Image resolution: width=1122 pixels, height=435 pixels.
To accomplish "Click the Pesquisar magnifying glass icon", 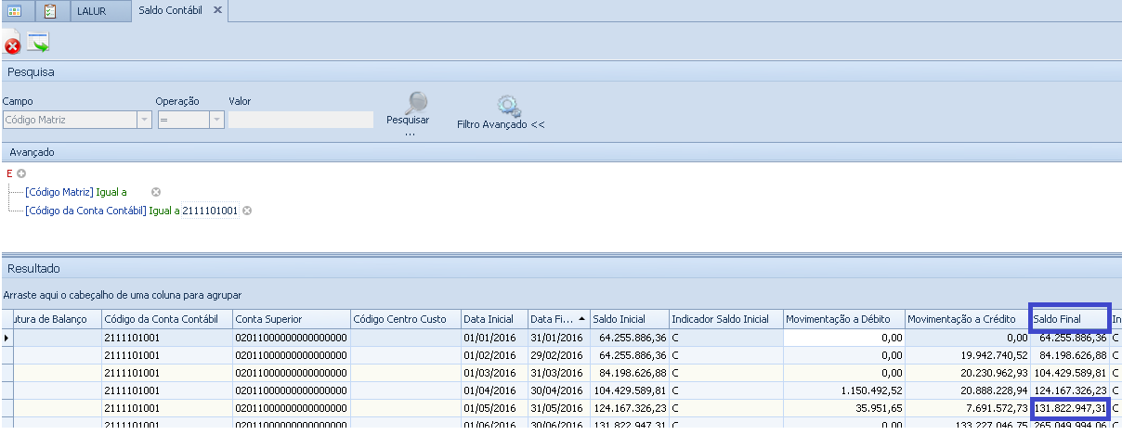I will [x=415, y=102].
